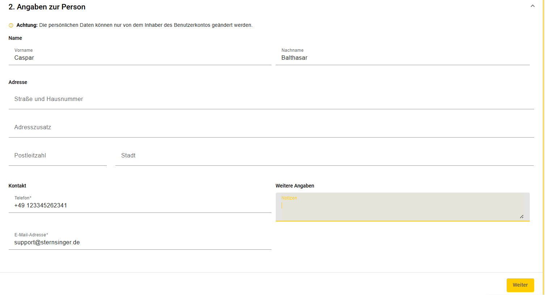Collapse the Angaben zur Person section chevron

532,6
